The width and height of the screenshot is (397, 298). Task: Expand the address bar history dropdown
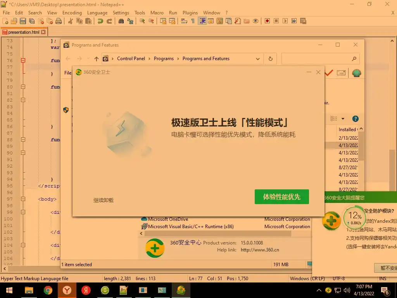(x=258, y=59)
